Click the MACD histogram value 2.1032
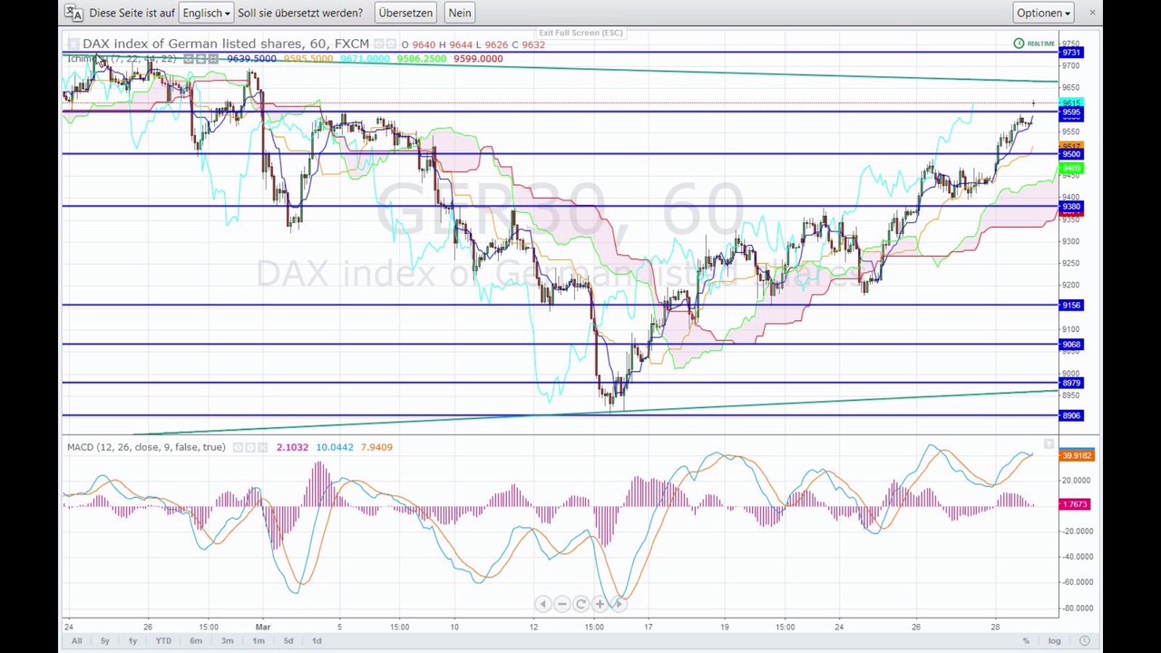Screen dimensions: 1161x653 pos(292,447)
